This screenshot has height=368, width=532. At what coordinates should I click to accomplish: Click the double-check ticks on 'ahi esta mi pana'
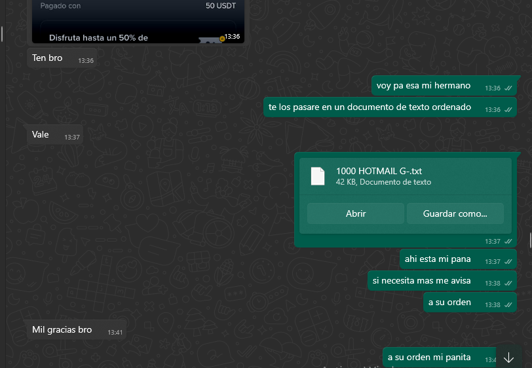coord(508,262)
